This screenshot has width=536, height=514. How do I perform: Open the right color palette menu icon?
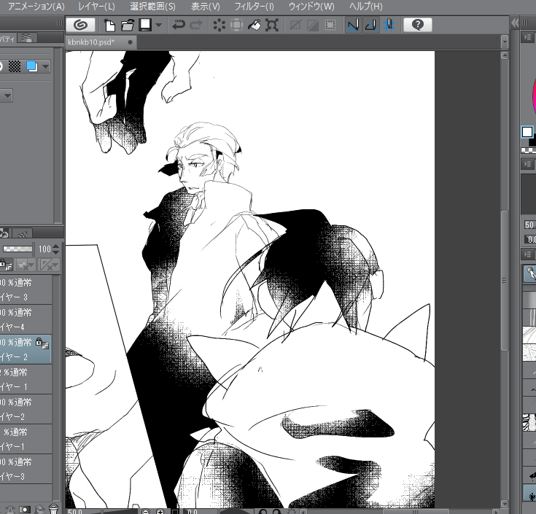[x=527, y=37]
